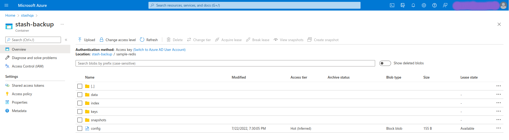Image resolution: width=509 pixels, height=140 pixels.
Task: Open the Cloud Shell icon
Action: 392,5
